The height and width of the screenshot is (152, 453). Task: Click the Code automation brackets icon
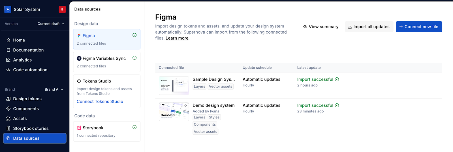click(8, 70)
